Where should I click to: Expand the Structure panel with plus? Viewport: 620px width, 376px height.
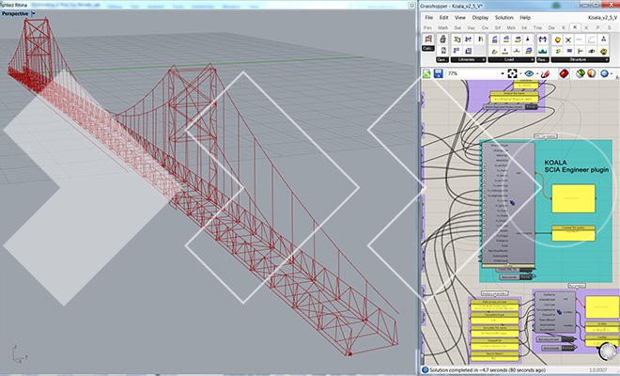pyautogui.click(x=607, y=60)
